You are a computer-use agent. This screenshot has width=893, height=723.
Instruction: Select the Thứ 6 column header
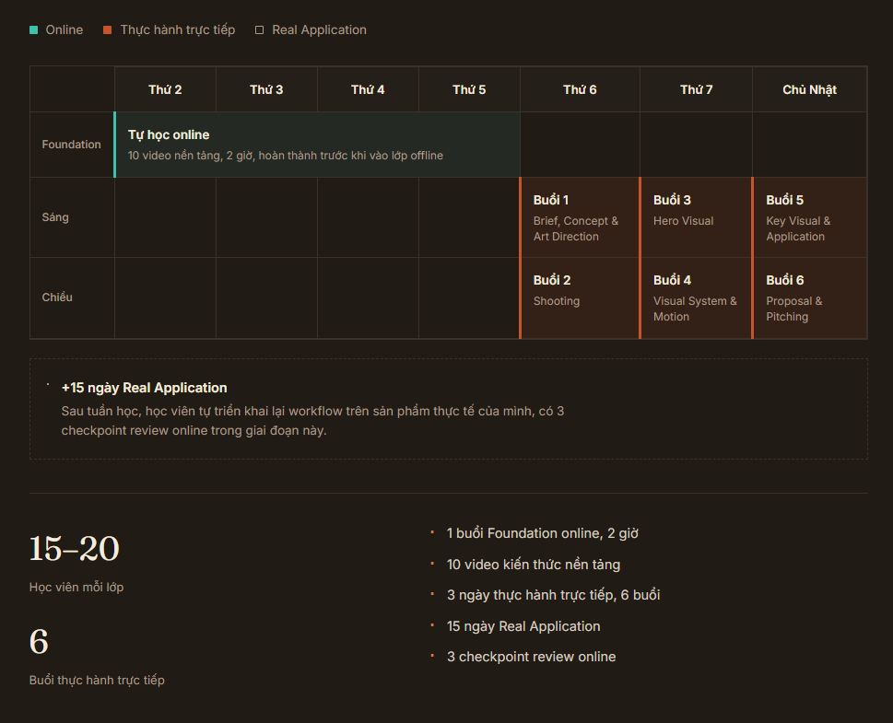click(x=580, y=89)
